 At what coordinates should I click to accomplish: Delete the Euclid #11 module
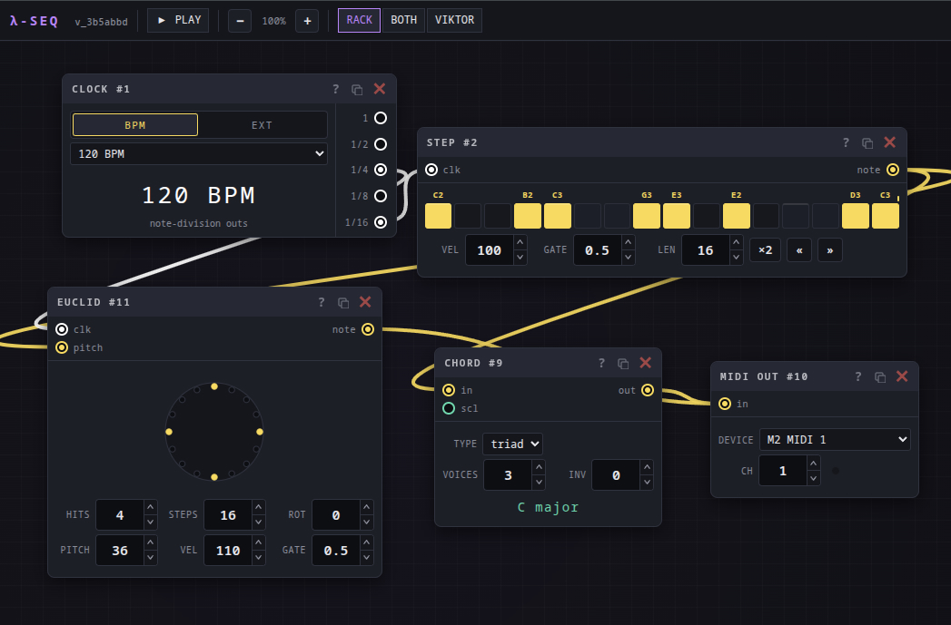click(x=365, y=302)
